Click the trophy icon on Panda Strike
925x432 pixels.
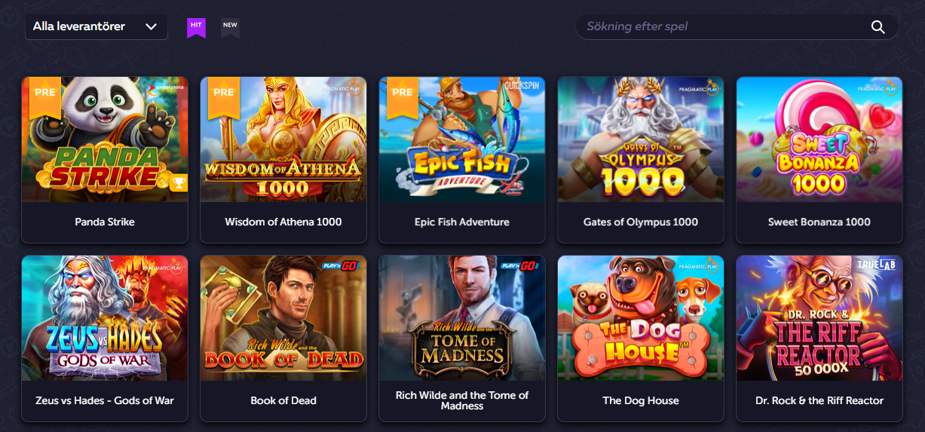click(179, 182)
